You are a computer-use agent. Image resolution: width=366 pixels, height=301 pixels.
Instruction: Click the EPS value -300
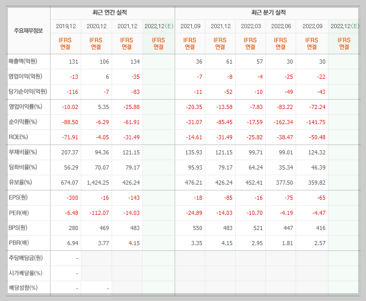72,198
